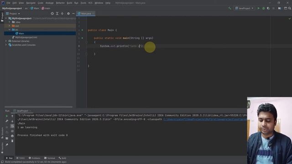Open Project panel settings gear
The height and width of the screenshot is (164, 292).
coord(68,14)
